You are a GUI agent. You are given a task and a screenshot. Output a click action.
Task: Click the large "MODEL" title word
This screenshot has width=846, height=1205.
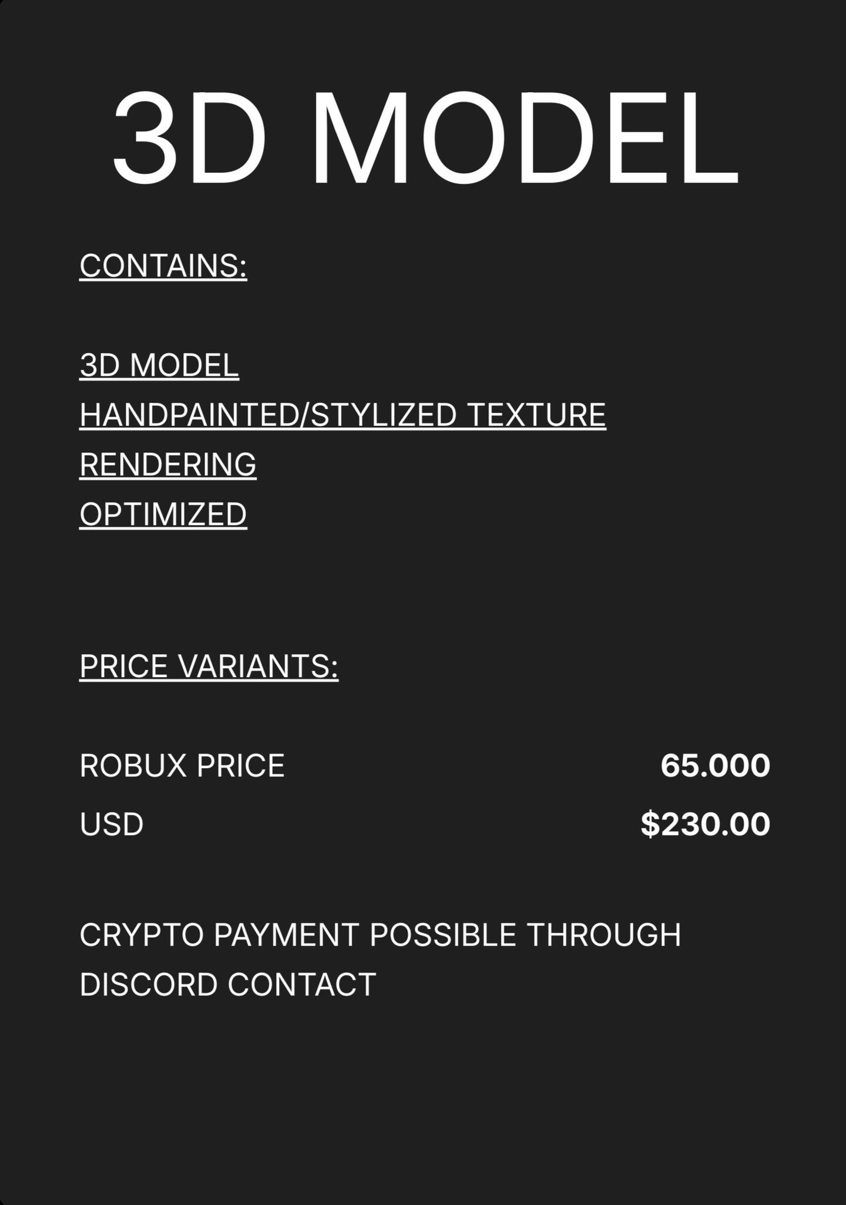click(x=524, y=138)
